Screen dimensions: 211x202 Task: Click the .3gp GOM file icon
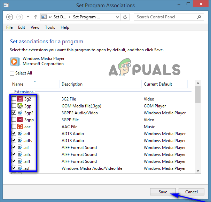[x=20, y=106]
